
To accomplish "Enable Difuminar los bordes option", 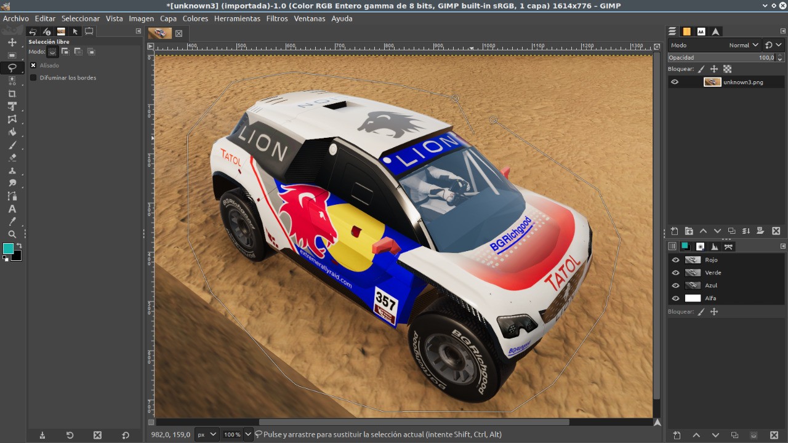I will (x=33, y=78).
